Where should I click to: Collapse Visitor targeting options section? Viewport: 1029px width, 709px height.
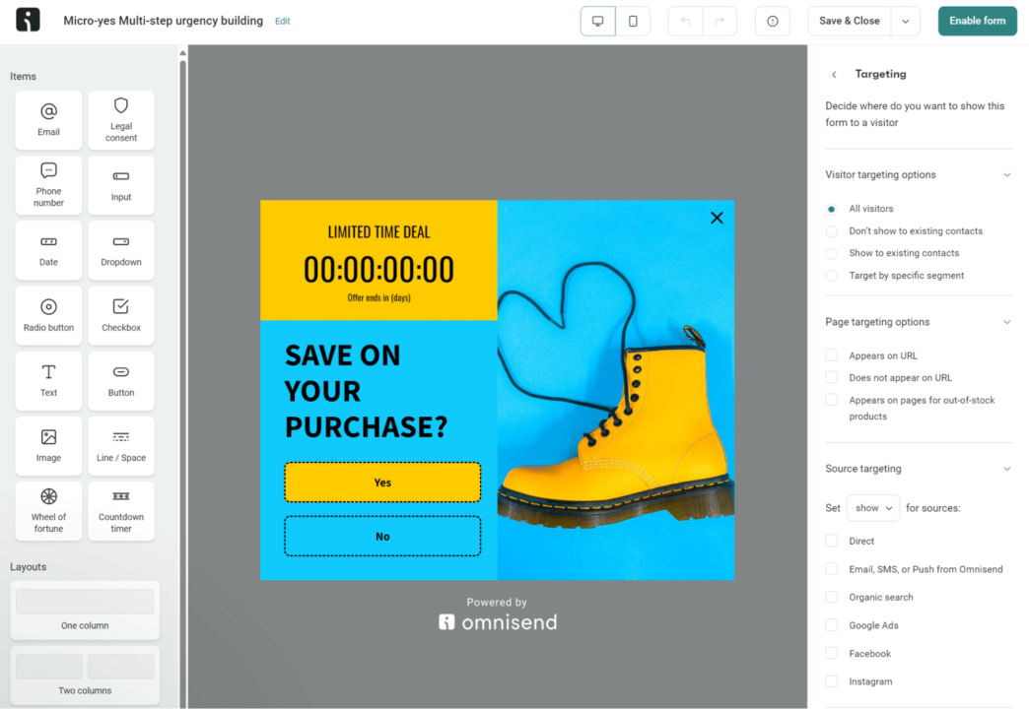click(1006, 175)
